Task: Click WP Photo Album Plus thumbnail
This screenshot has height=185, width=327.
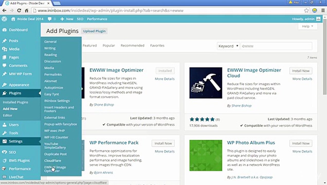Action: [x=206, y=155]
